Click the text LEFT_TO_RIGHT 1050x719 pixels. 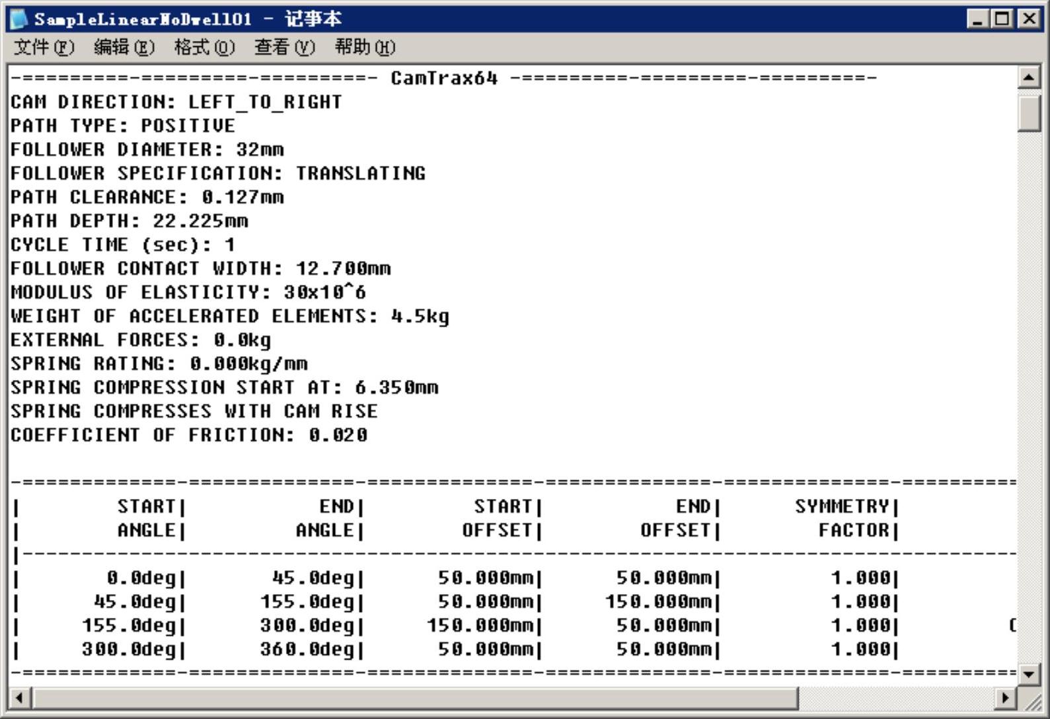(265, 102)
